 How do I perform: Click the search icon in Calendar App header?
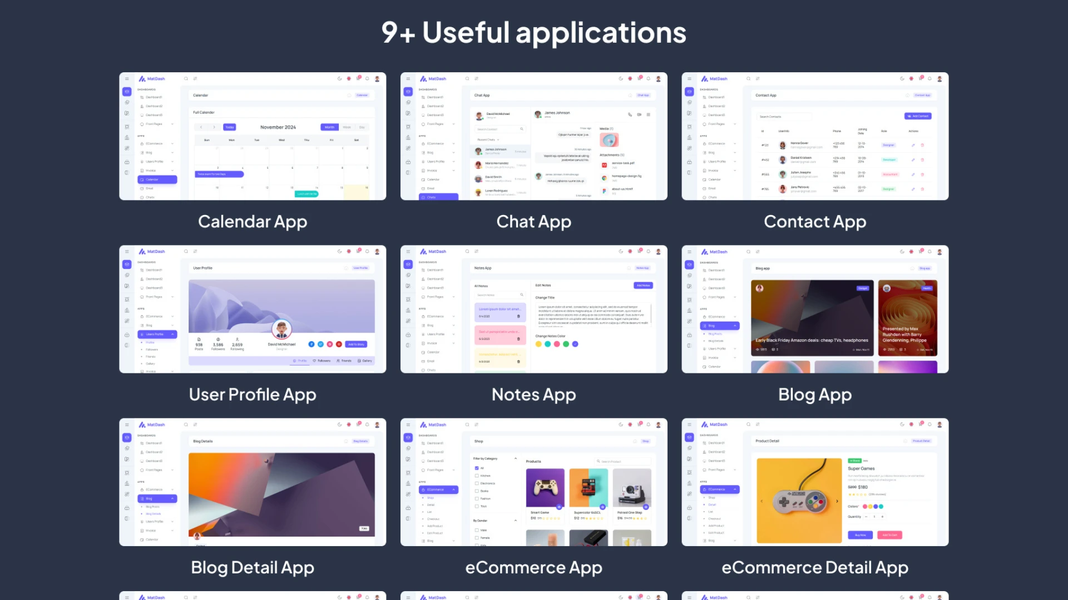click(x=186, y=79)
